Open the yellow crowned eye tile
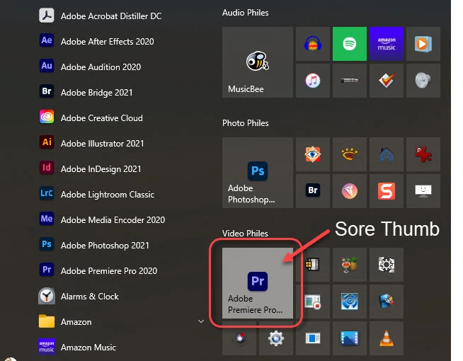Viewport: 463px width, 361px height. click(350, 154)
